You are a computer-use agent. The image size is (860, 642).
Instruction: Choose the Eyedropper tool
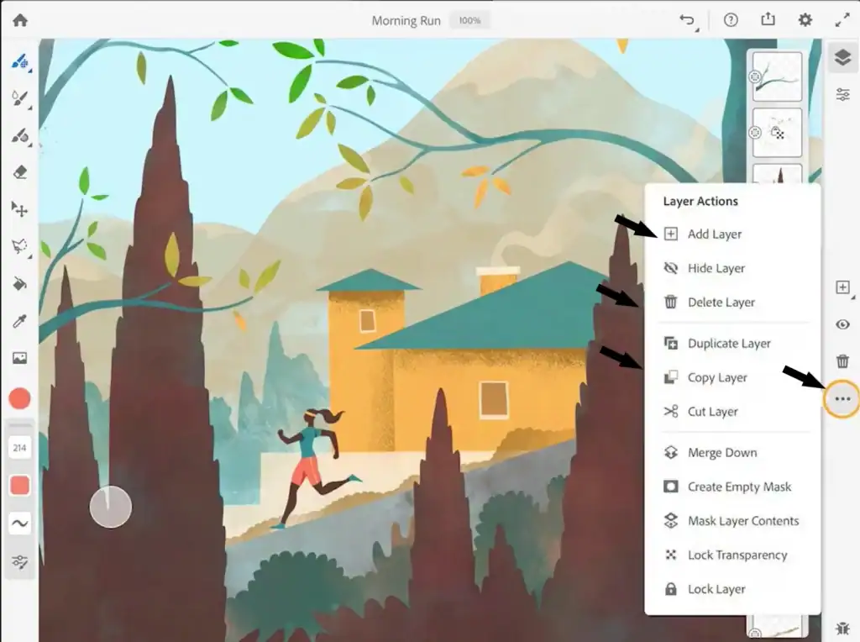point(19,320)
